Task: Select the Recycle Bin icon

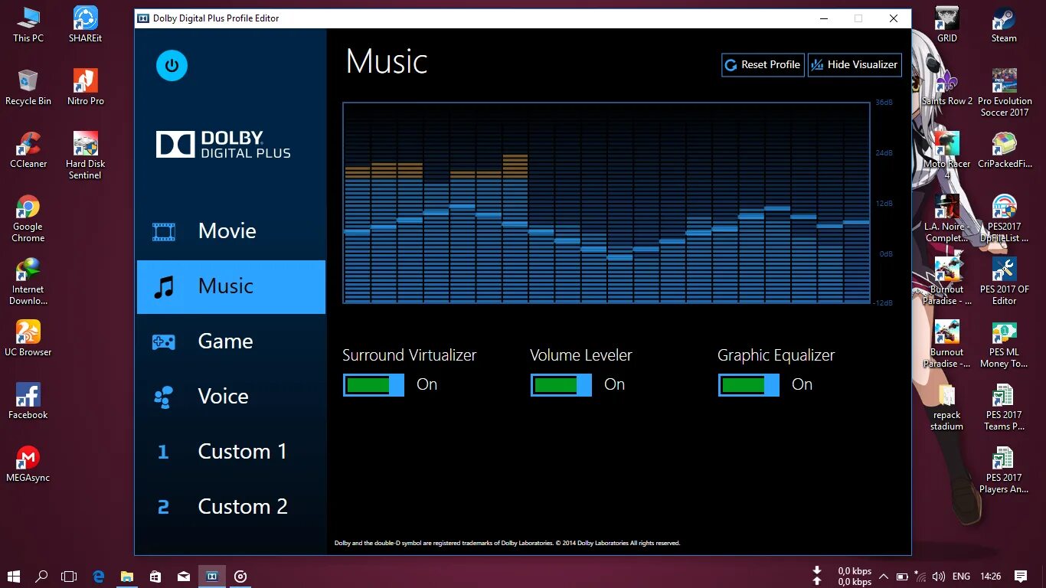Action: 28,87
